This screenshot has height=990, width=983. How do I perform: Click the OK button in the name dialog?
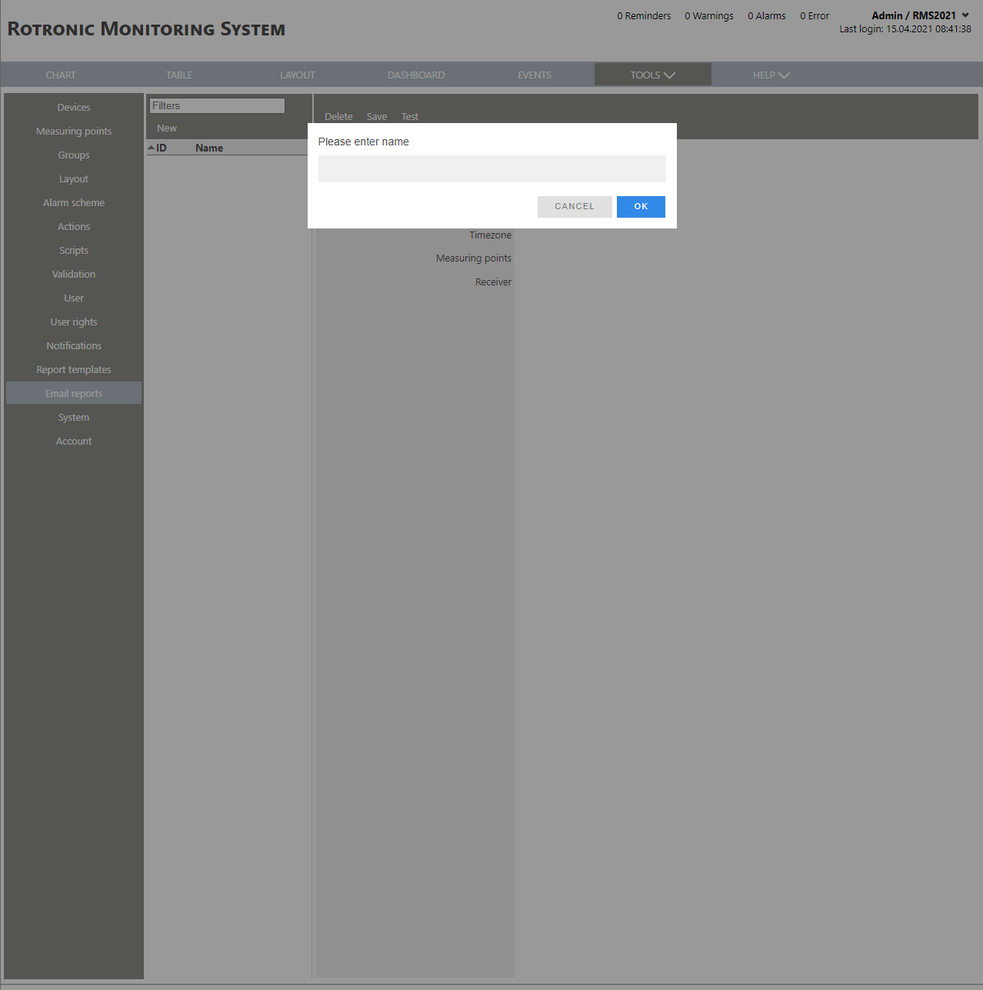point(641,206)
